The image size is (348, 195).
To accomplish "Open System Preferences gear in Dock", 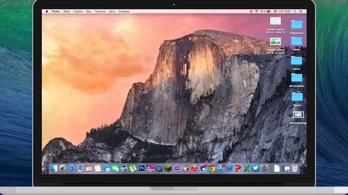I will coord(264,168).
